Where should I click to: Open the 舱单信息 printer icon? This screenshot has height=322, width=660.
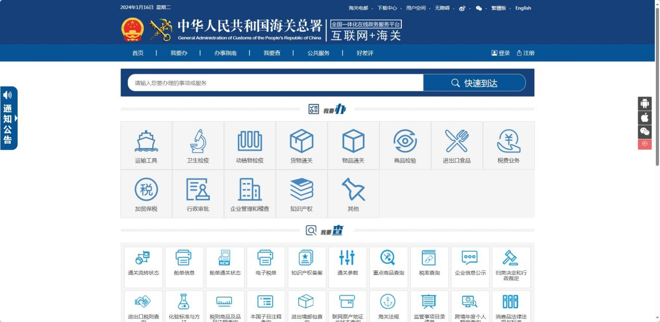(x=184, y=258)
